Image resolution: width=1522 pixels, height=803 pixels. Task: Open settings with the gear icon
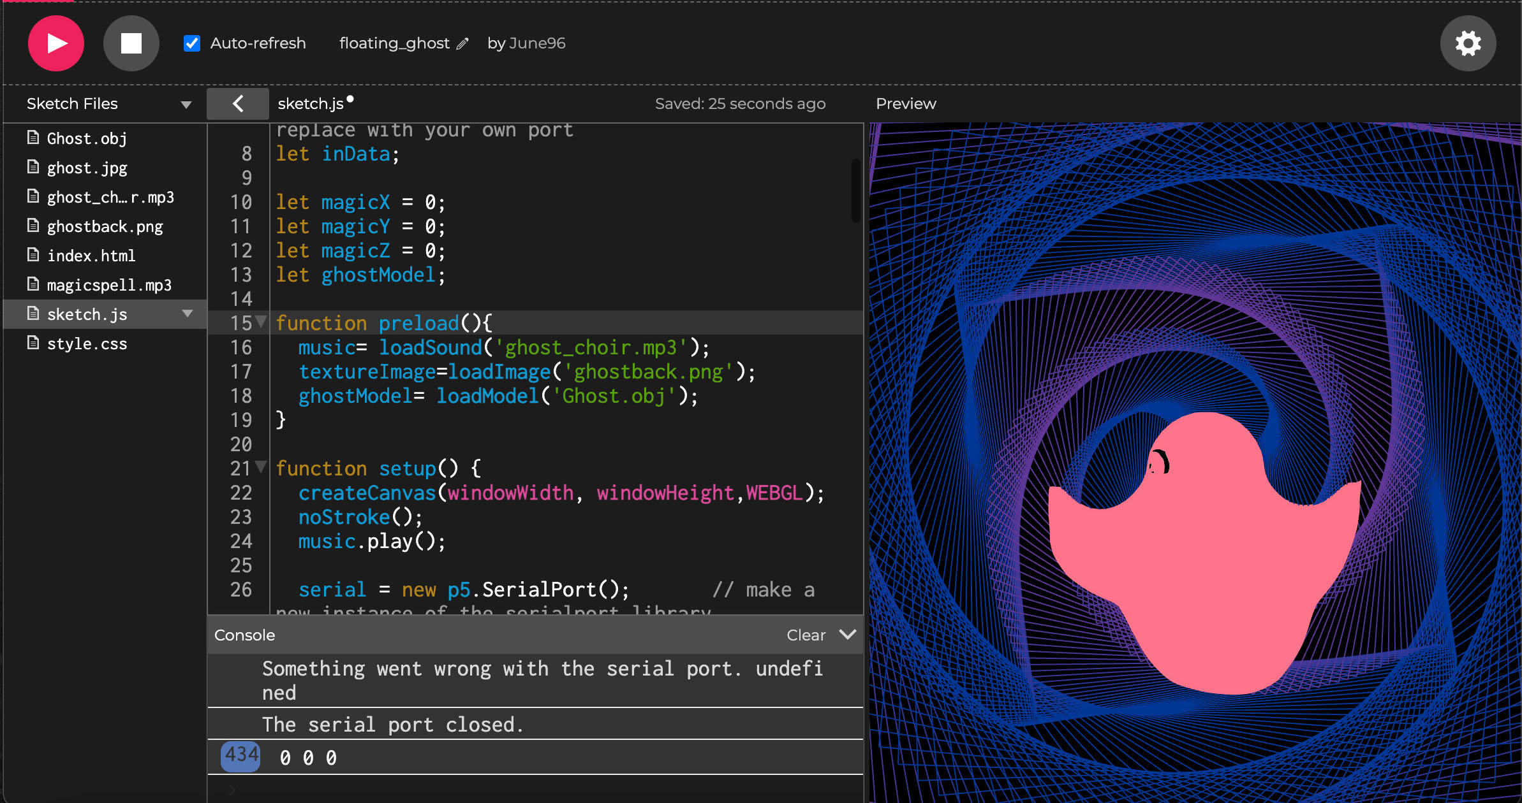1468,43
